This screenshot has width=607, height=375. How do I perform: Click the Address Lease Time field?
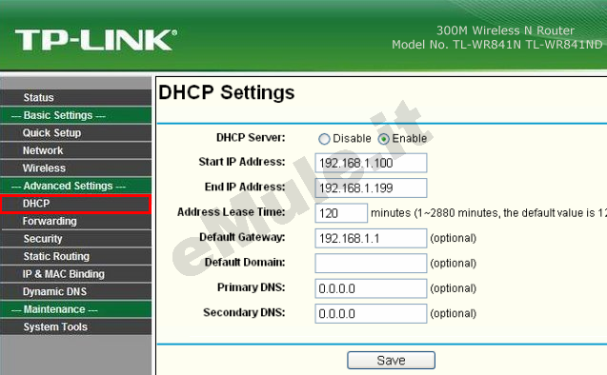(x=341, y=213)
